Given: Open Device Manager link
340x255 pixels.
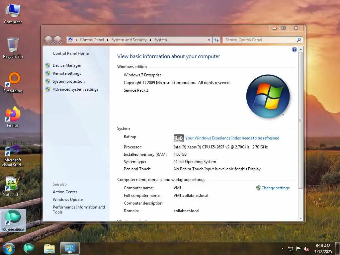Looking at the screenshot, I should pyautogui.click(x=67, y=65).
